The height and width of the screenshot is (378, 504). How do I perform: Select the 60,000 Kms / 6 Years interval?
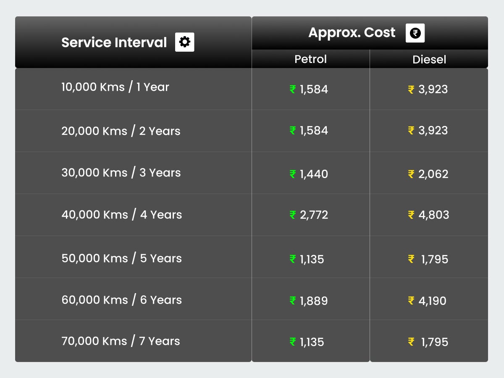(x=121, y=300)
